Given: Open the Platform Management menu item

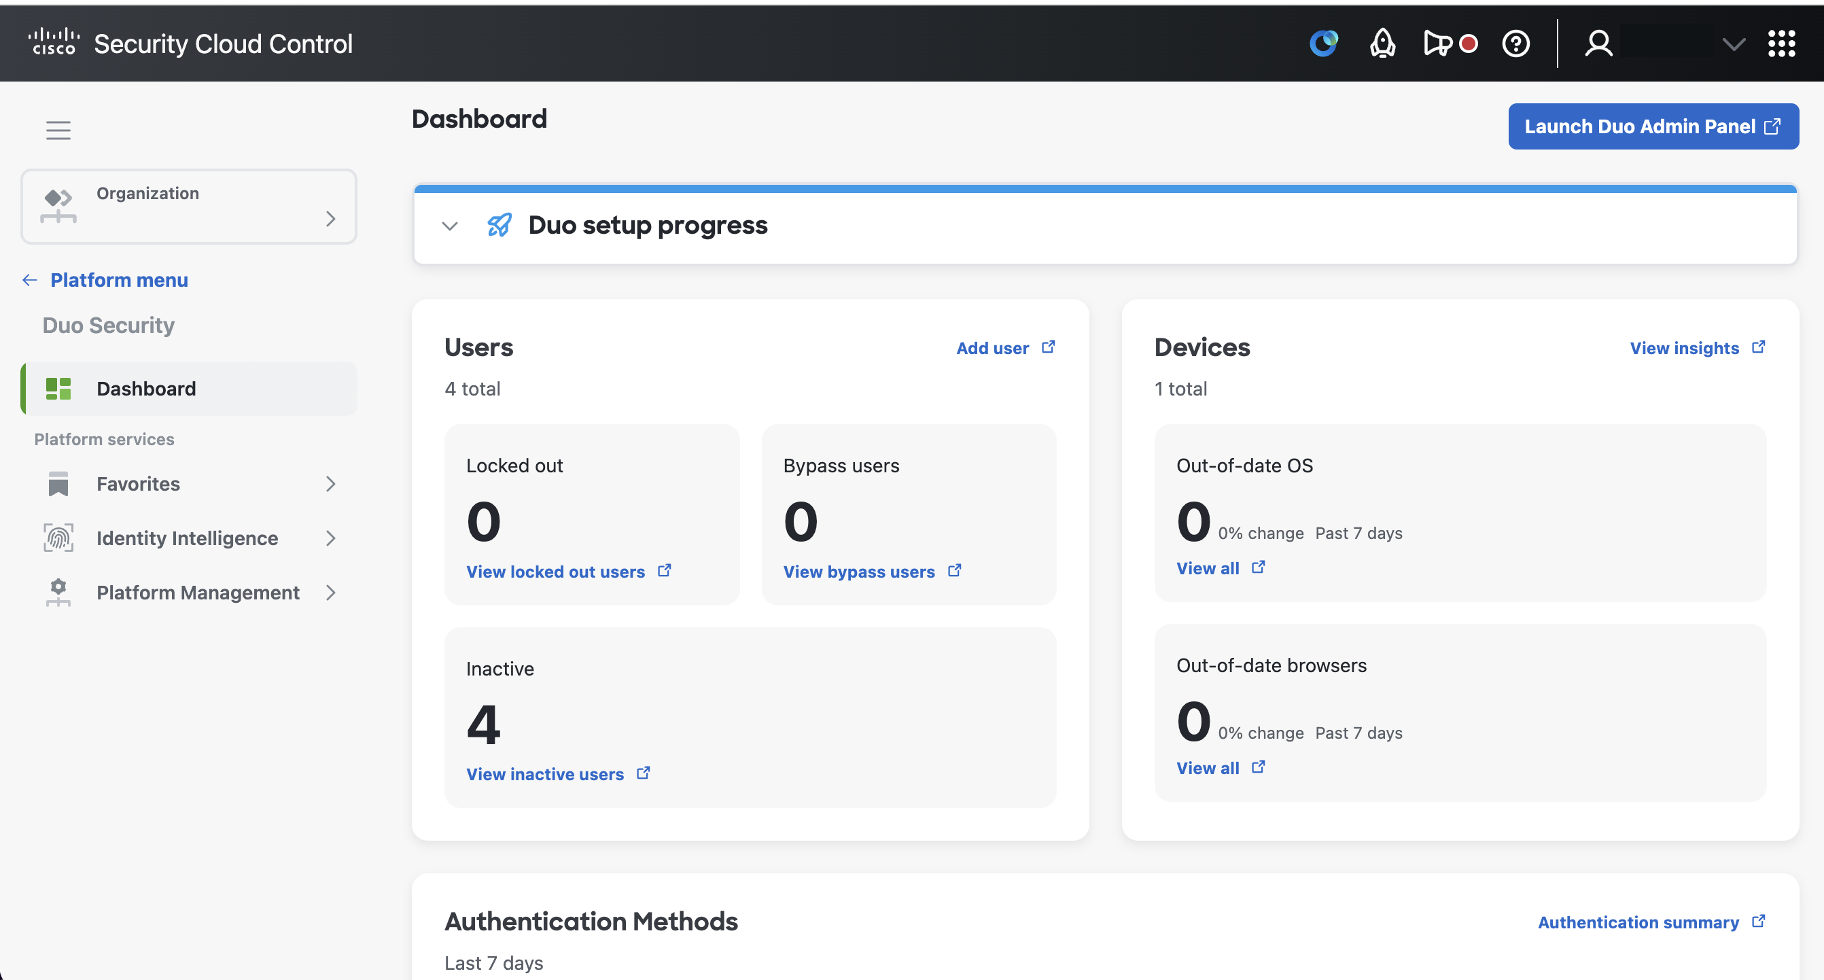Looking at the screenshot, I should pyautogui.click(x=189, y=593).
